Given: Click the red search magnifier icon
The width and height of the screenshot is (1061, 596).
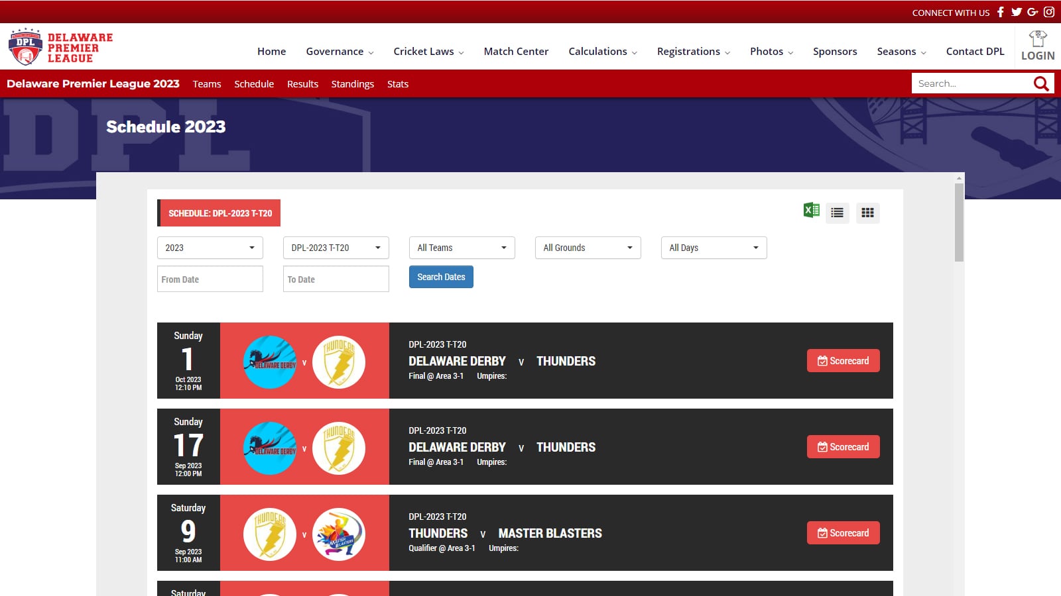Looking at the screenshot, I should coord(1041,83).
